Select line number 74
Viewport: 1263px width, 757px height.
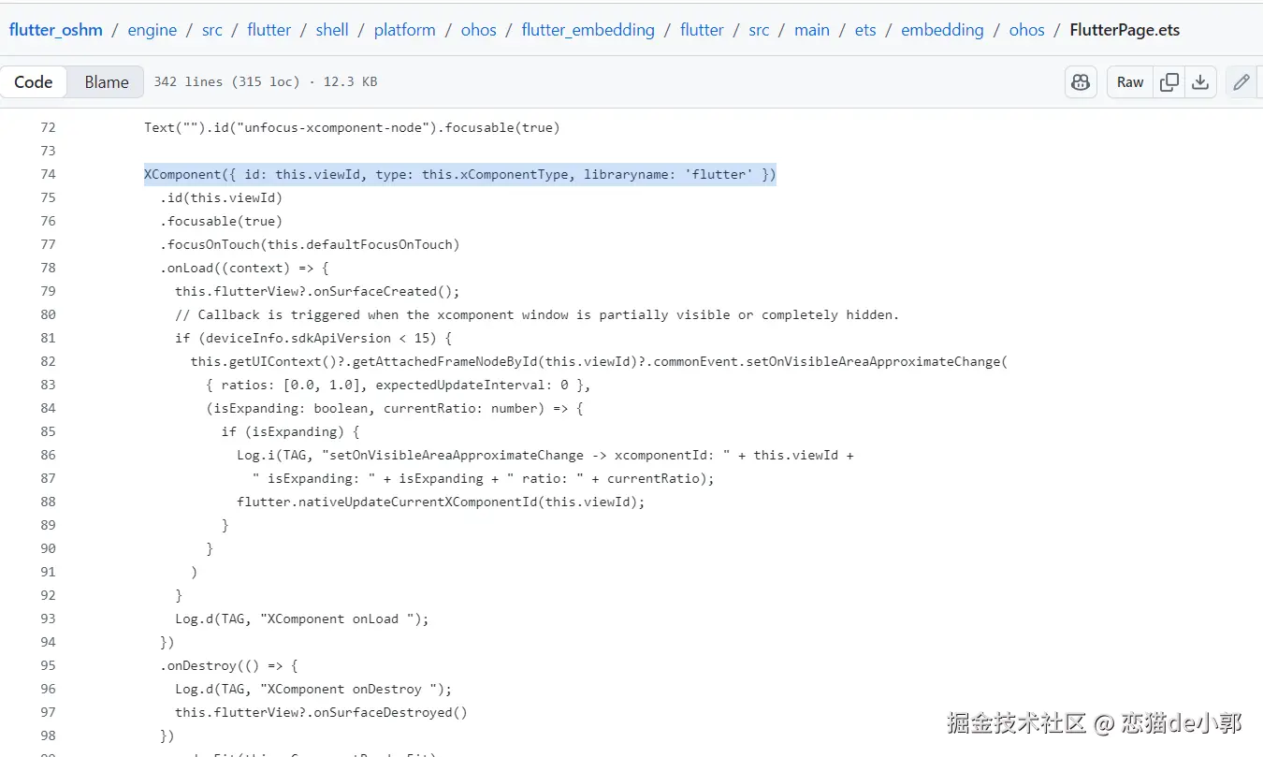[x=48, y=174]
